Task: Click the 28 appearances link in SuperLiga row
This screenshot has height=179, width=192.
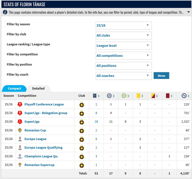Action: coord(96,122)
